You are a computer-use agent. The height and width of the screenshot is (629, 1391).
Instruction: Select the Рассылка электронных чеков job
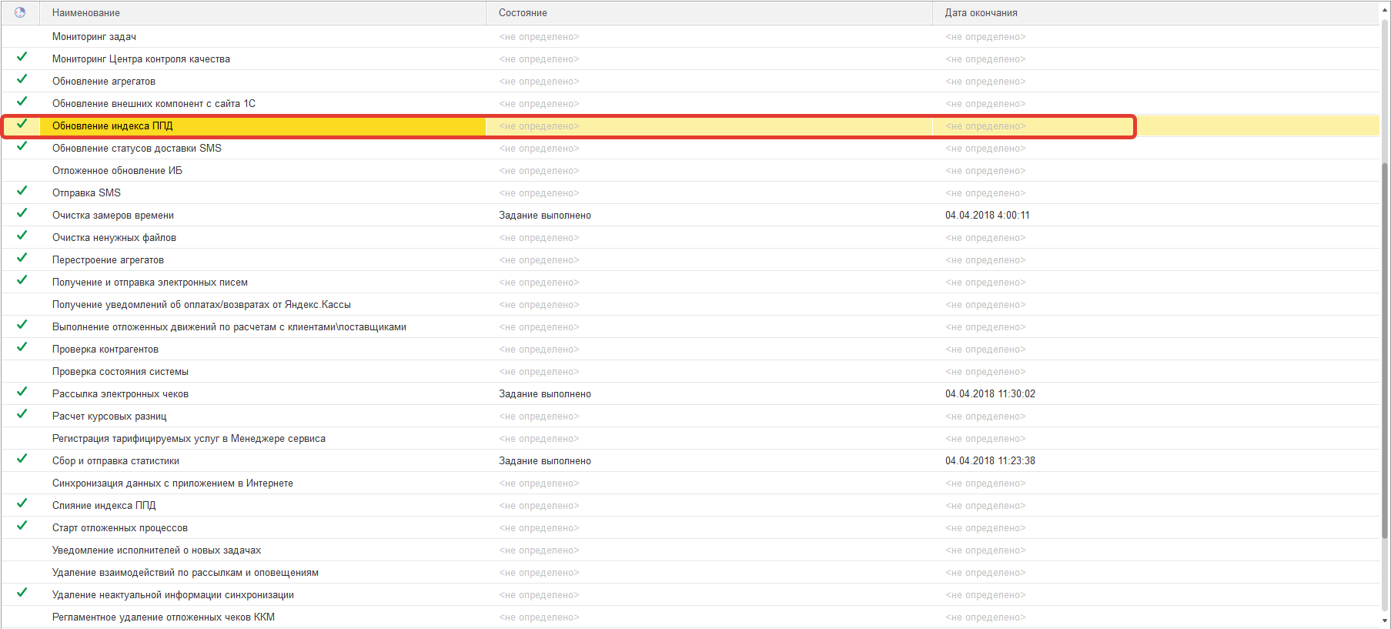(120, 394)
